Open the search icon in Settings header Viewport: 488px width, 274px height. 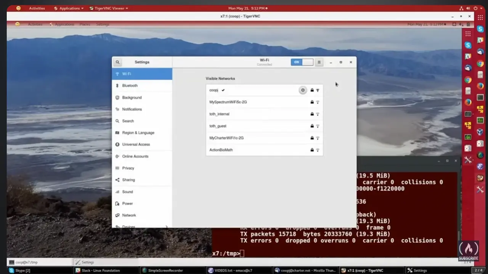coord(117,62)
